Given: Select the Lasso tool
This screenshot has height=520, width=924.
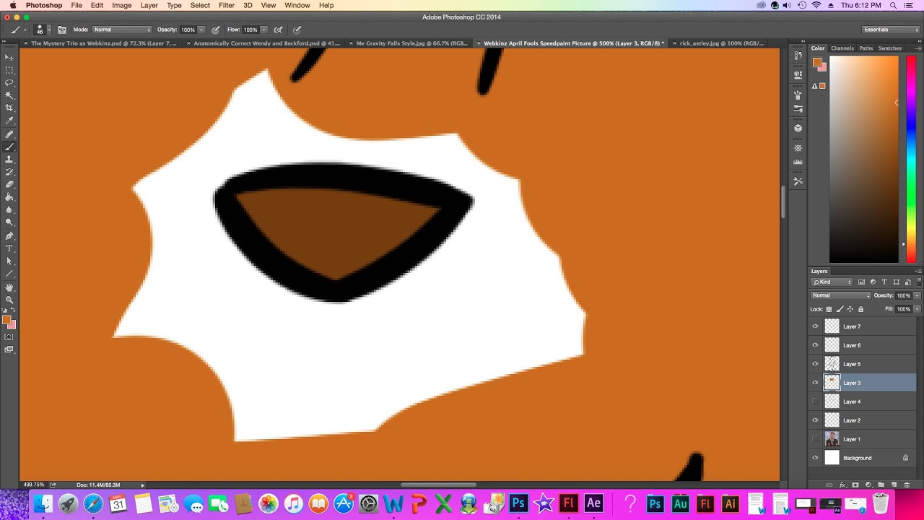Looking at the screenshot, I should pyautogui.click(x=9, y=82).
